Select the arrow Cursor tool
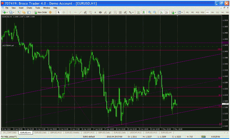 coord(59,13)
